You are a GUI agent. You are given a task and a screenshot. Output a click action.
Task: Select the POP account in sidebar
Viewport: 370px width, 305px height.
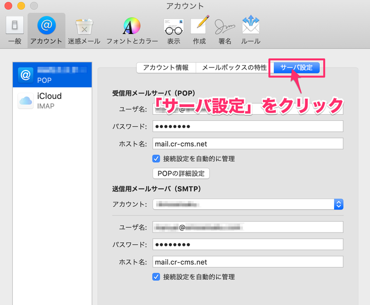[x=52, y=75]
